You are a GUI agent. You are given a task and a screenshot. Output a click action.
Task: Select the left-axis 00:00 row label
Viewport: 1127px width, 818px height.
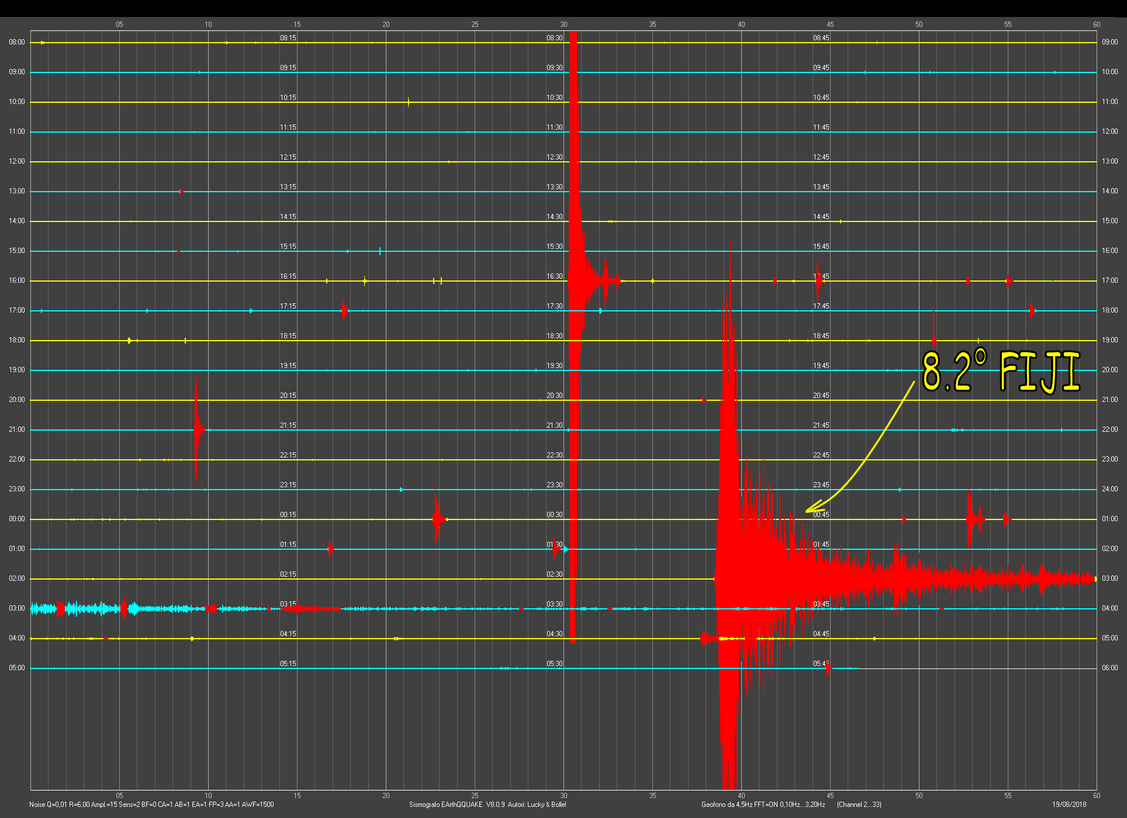point(17,519)
